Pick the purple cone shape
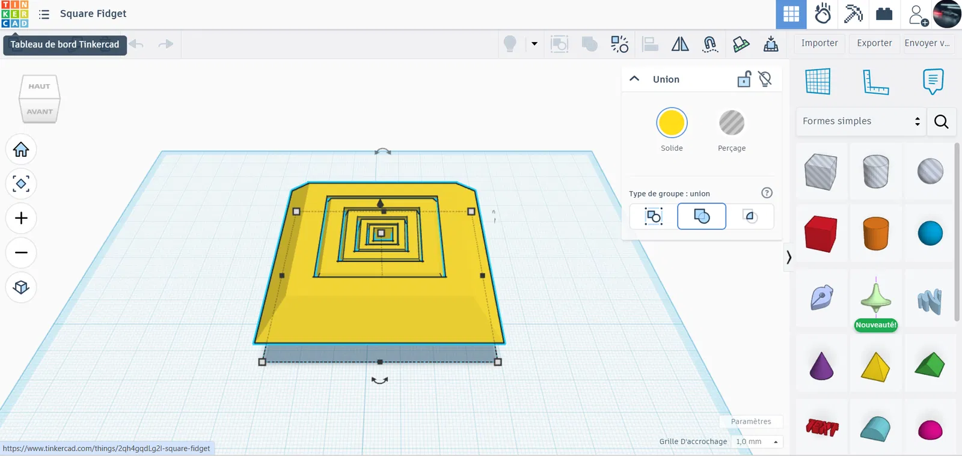Screen dimensions: 962x456 pos(821,365)
